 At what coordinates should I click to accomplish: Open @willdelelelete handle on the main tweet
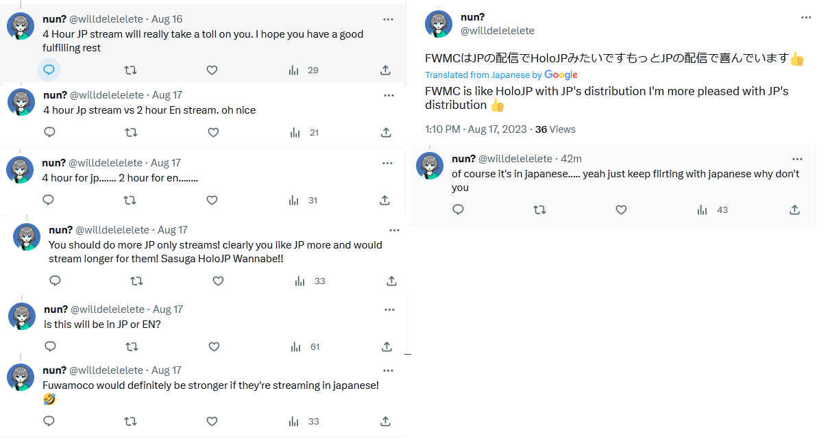pos(497,31)
